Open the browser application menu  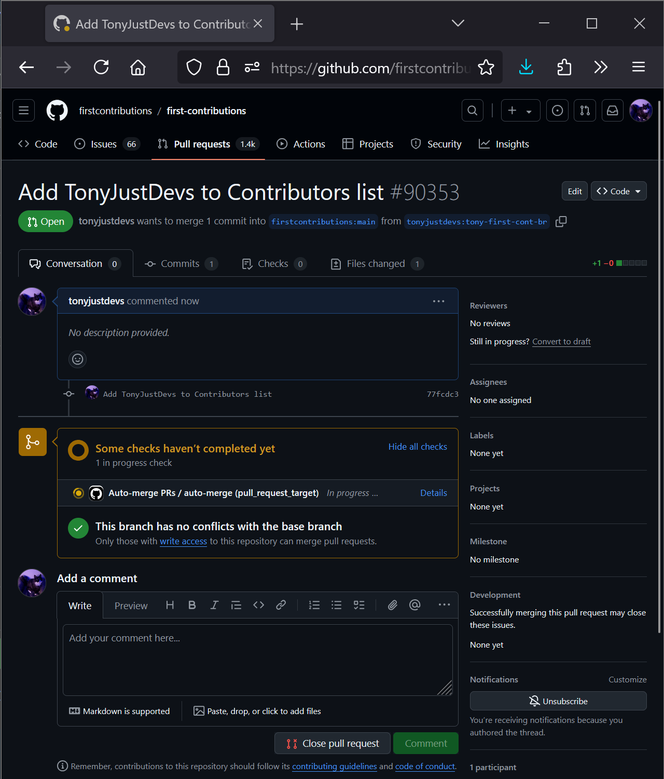(639, 67)
